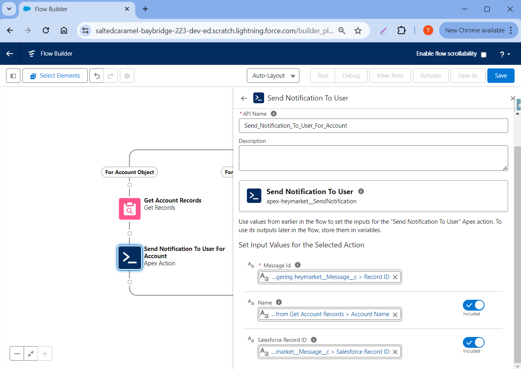The image size is (521, 369).
Task: Select the Get Account Records element
Action: click(130, 209)
